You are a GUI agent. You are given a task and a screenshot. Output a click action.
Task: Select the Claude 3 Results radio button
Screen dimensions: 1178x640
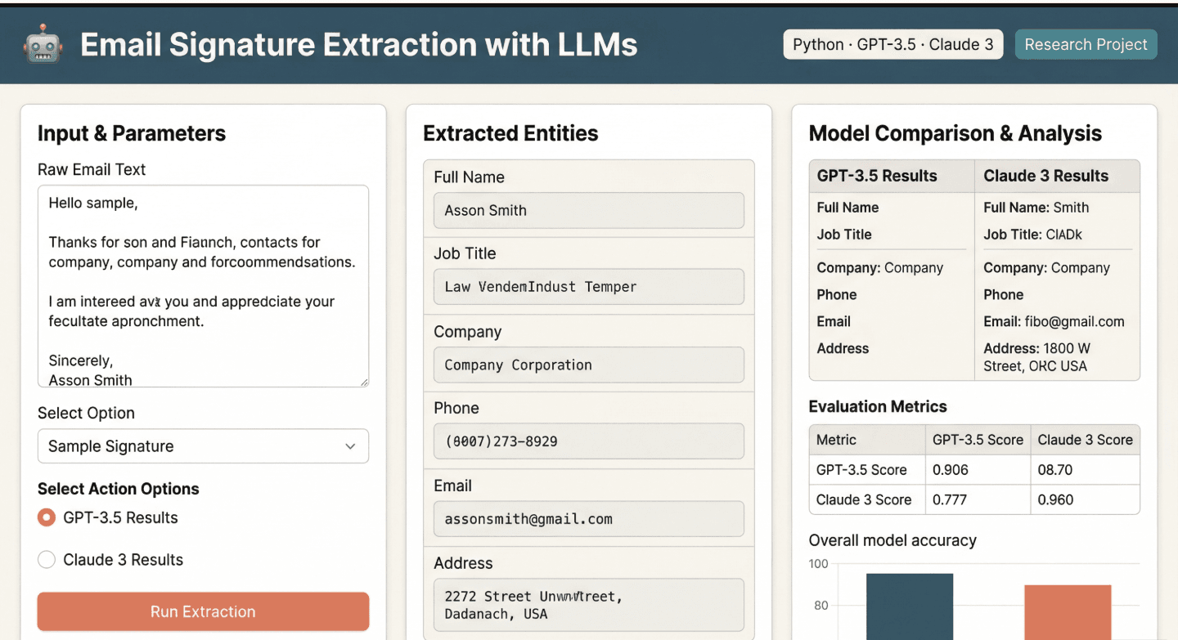click(x=47, y=559)
